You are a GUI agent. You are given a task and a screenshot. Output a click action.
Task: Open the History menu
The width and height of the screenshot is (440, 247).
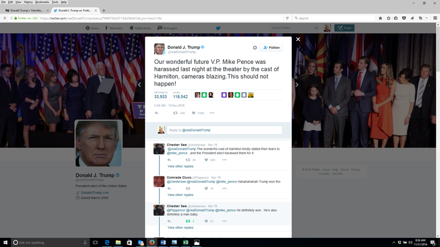[x=28, y=2]
